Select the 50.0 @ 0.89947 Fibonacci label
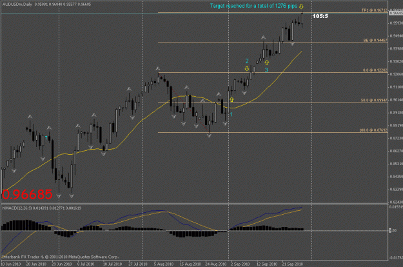Screen dimensions: 403x267 374,100
